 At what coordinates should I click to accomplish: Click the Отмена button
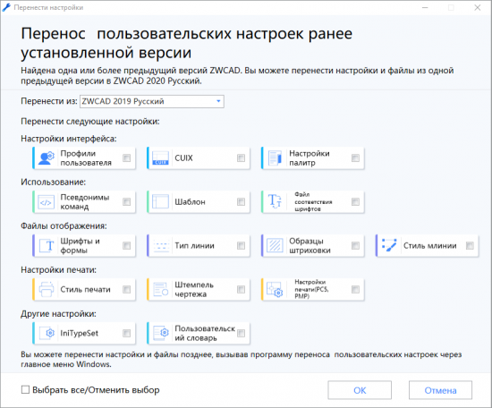440,390
